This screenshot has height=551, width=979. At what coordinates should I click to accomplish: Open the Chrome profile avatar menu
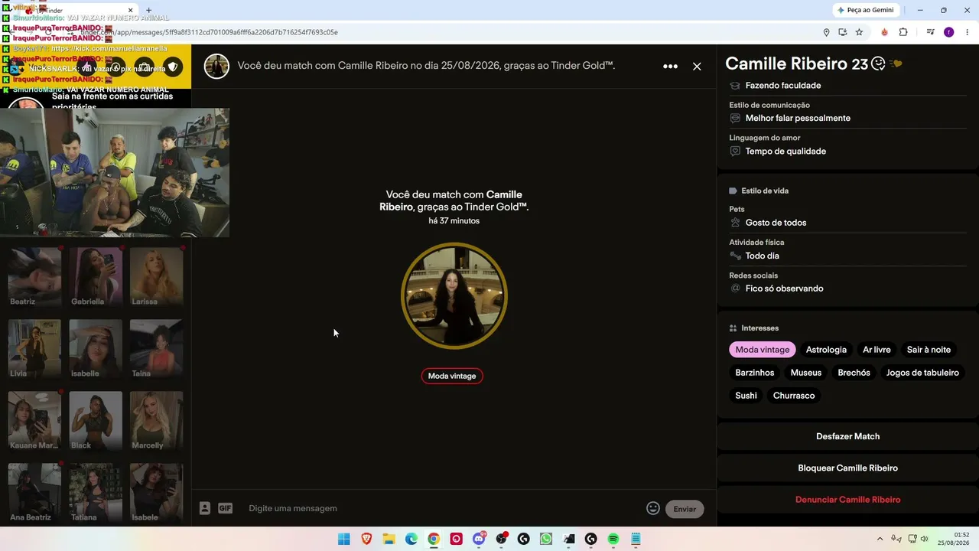[949, 32]
